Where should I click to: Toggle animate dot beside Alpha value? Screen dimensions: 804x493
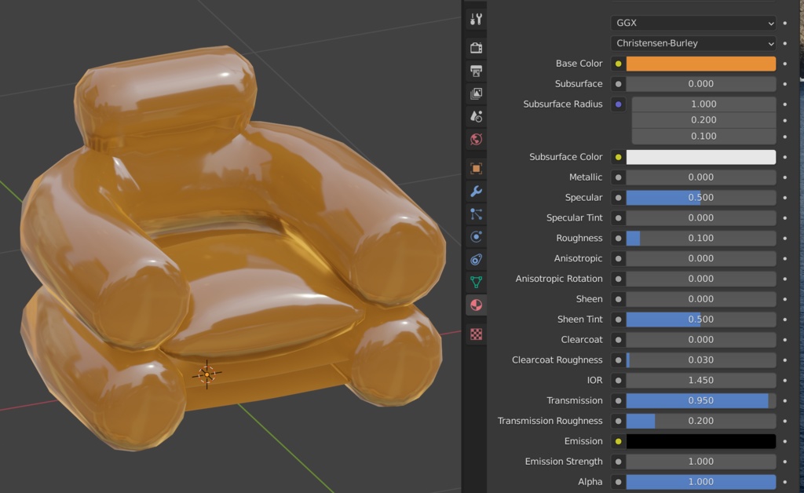pos(785,482)
